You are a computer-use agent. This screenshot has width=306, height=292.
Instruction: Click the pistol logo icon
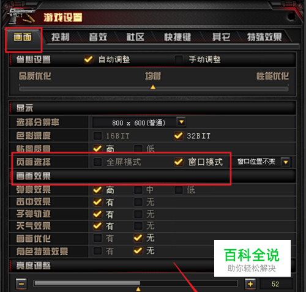click(21, 16)
